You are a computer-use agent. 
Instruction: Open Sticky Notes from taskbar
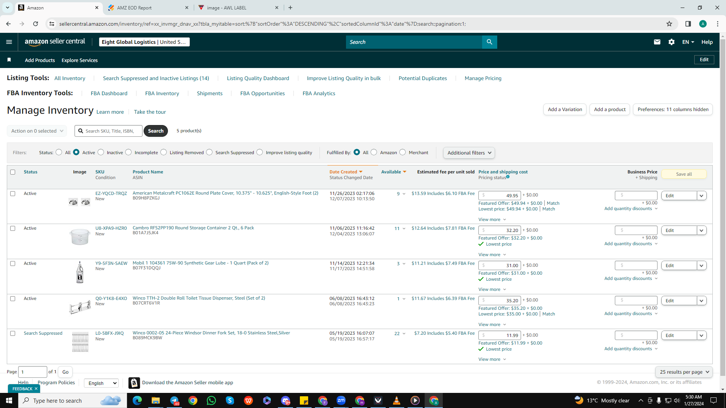pyautogui.click(x=304, y=400)
